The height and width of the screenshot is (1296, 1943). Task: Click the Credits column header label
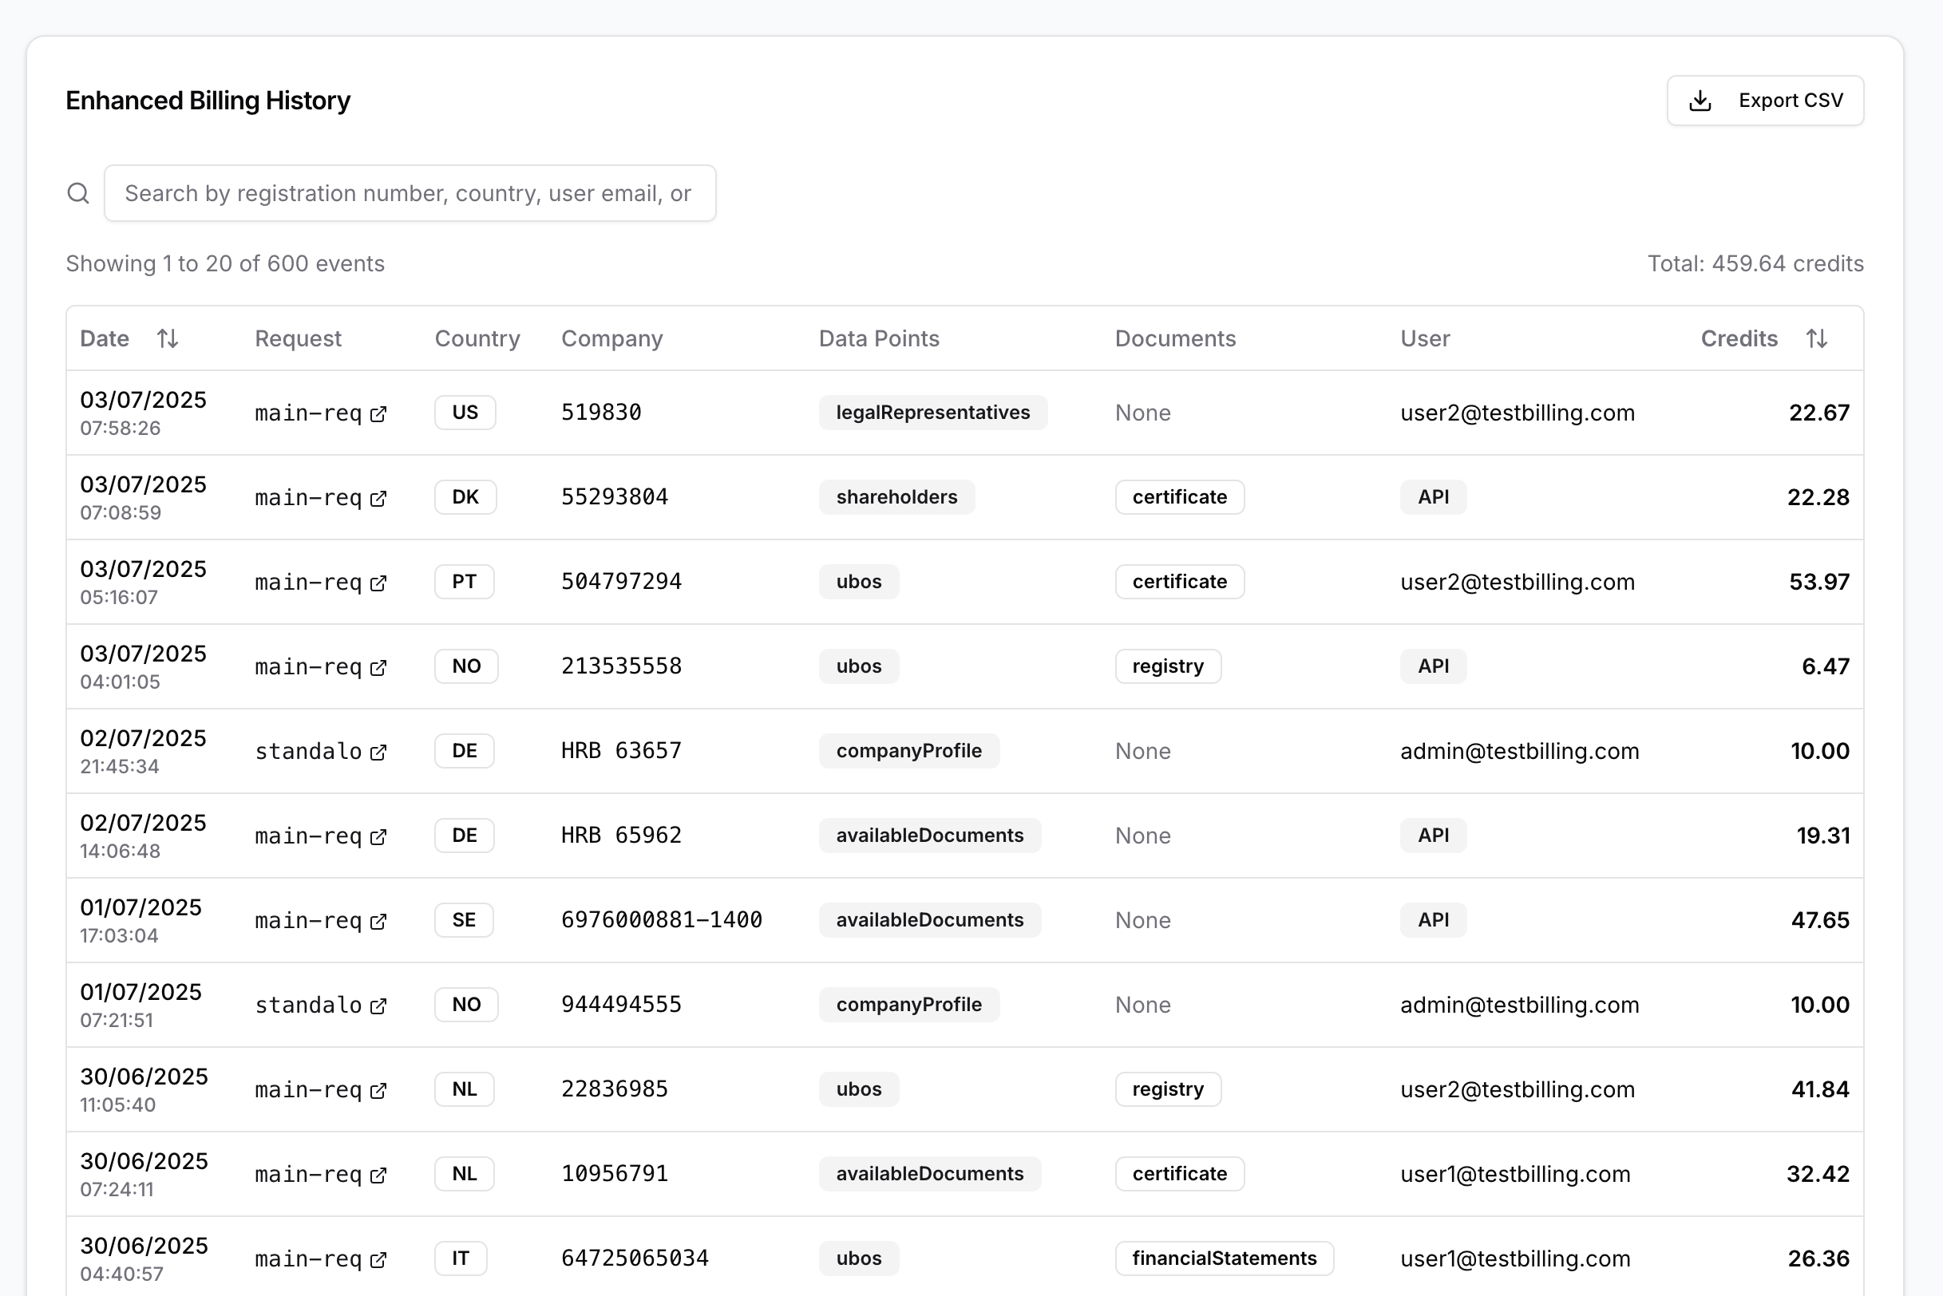[x=1738, y=338]
